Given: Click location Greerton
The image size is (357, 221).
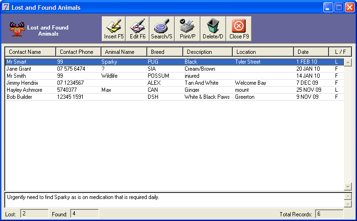Looking at the screenshot, I should point(245,97).
